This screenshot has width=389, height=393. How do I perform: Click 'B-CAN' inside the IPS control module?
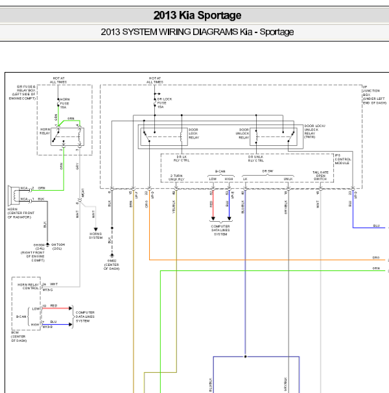[x=220, y=171]
